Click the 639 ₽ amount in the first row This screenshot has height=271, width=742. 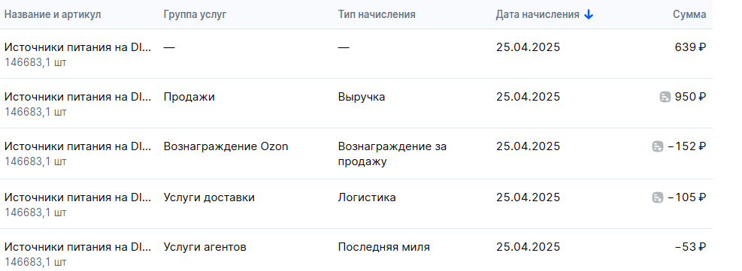pyautogui.click(x=690, y=47)
